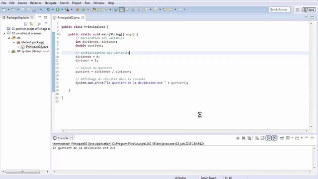Click the Search flashlight icon
The height and width of the screenshot is (179, 318).
coord(106,9)
